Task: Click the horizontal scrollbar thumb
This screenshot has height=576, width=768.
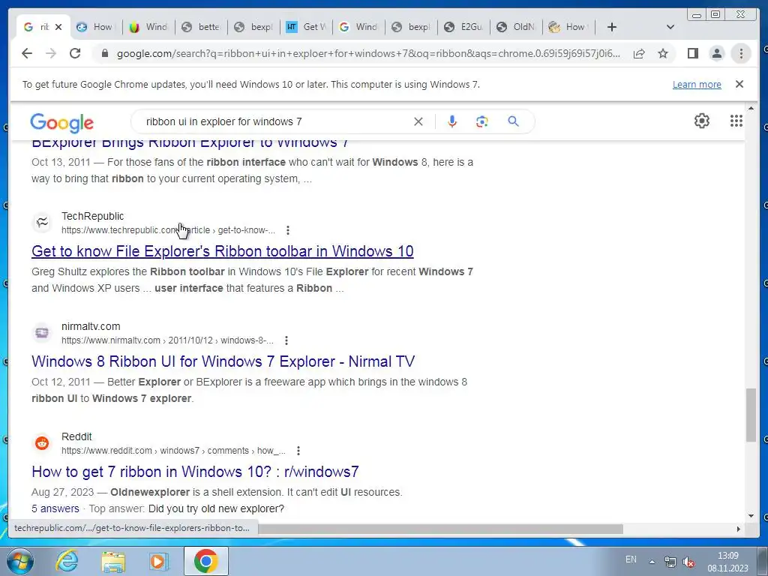Action: pos(440,529)
